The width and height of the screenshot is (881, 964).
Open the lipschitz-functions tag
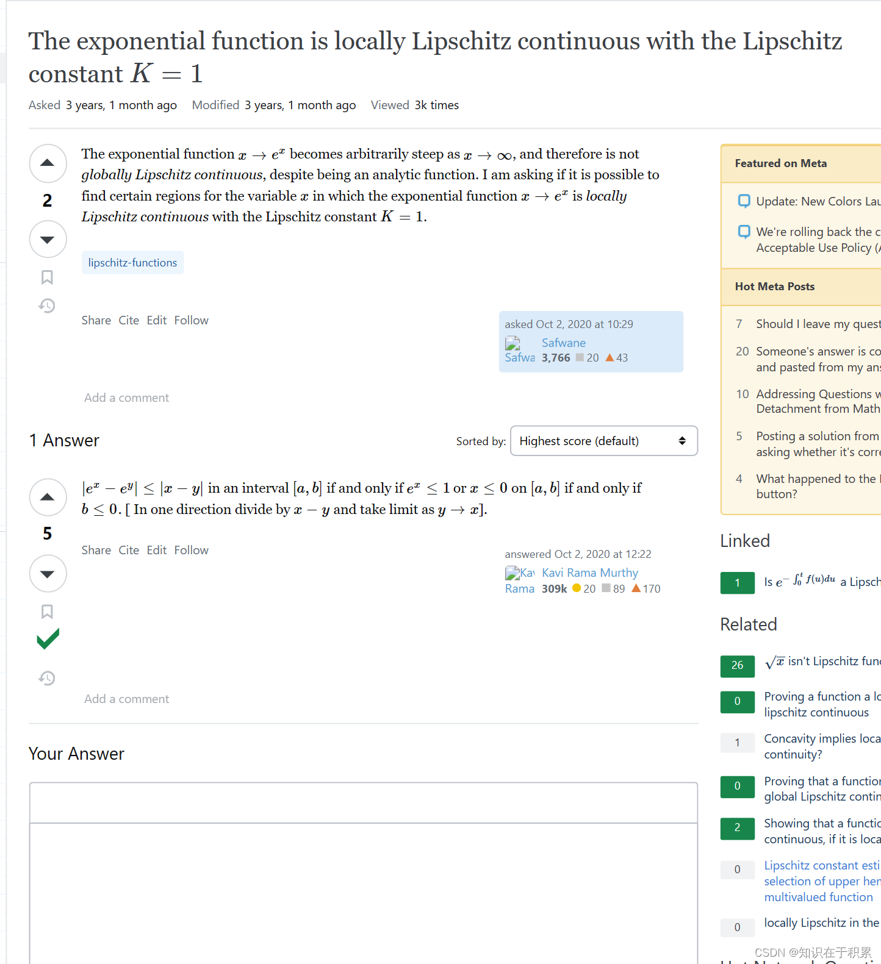[x=132, y=263]
